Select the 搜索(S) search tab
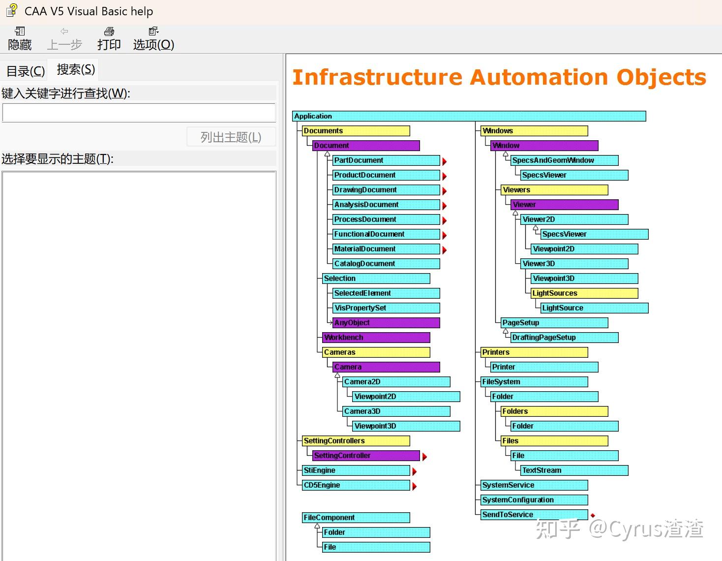 click(x=76, y=69)
